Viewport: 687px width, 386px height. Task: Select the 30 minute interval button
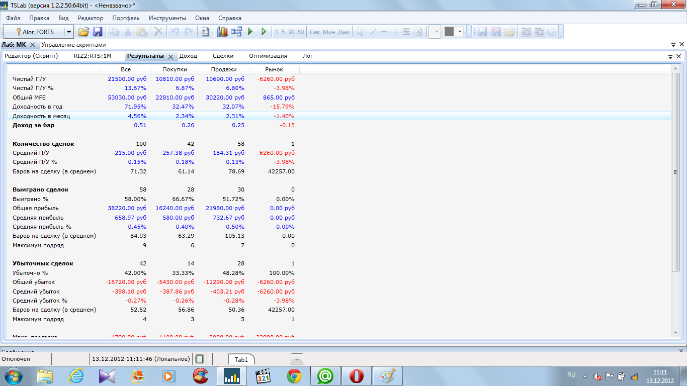[x=291, y=32]
